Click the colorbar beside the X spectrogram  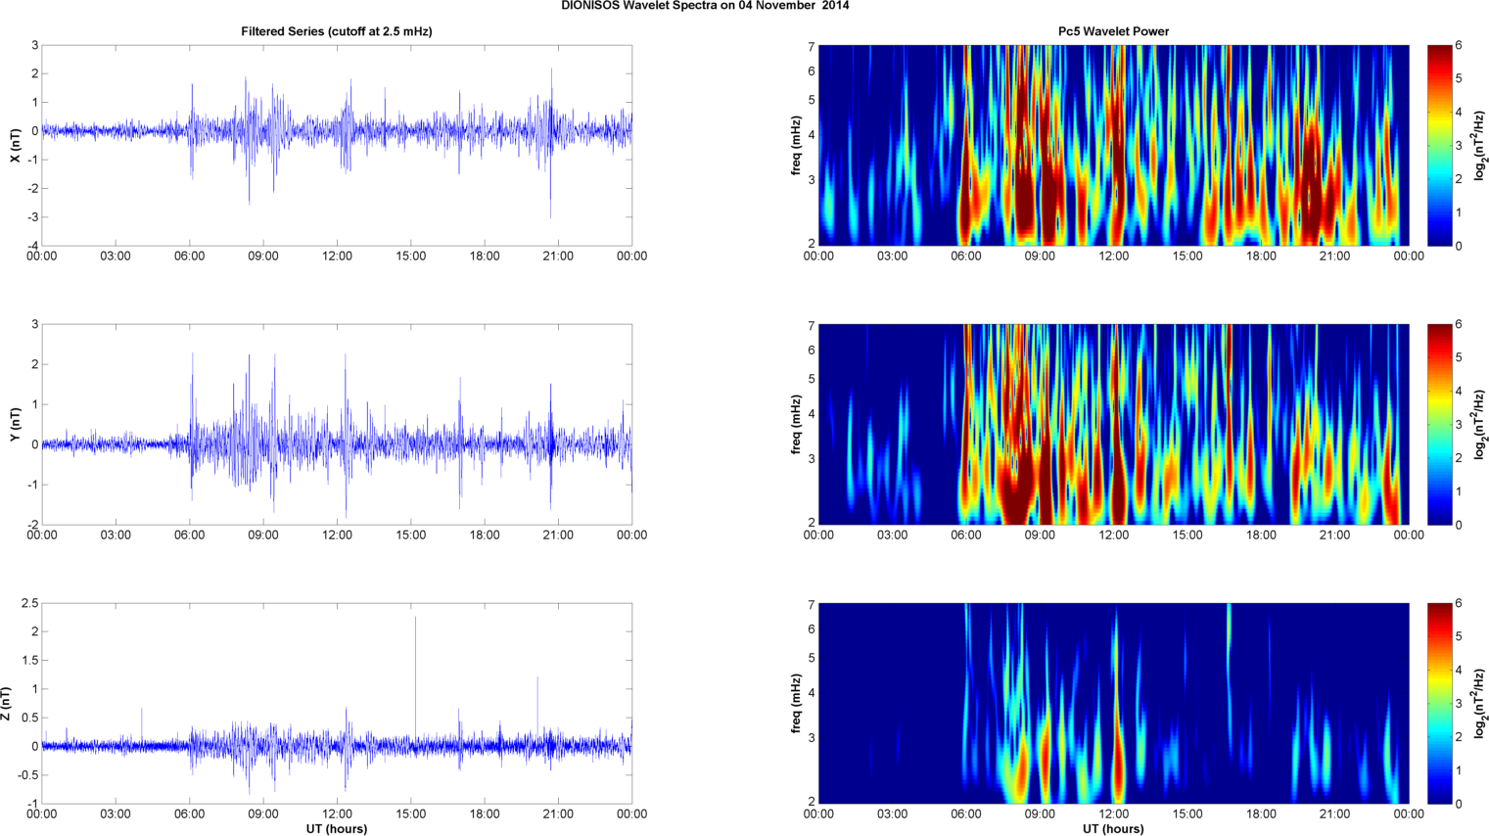(x=1439, y=146)
